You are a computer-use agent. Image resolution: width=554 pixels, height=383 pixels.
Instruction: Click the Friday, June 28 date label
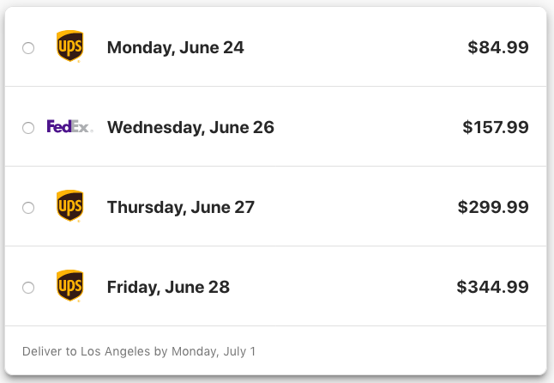pos(168,288)
